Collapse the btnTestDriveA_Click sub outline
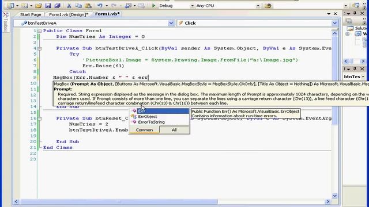This screenshot has width=369, height=207. click(40, 48)
